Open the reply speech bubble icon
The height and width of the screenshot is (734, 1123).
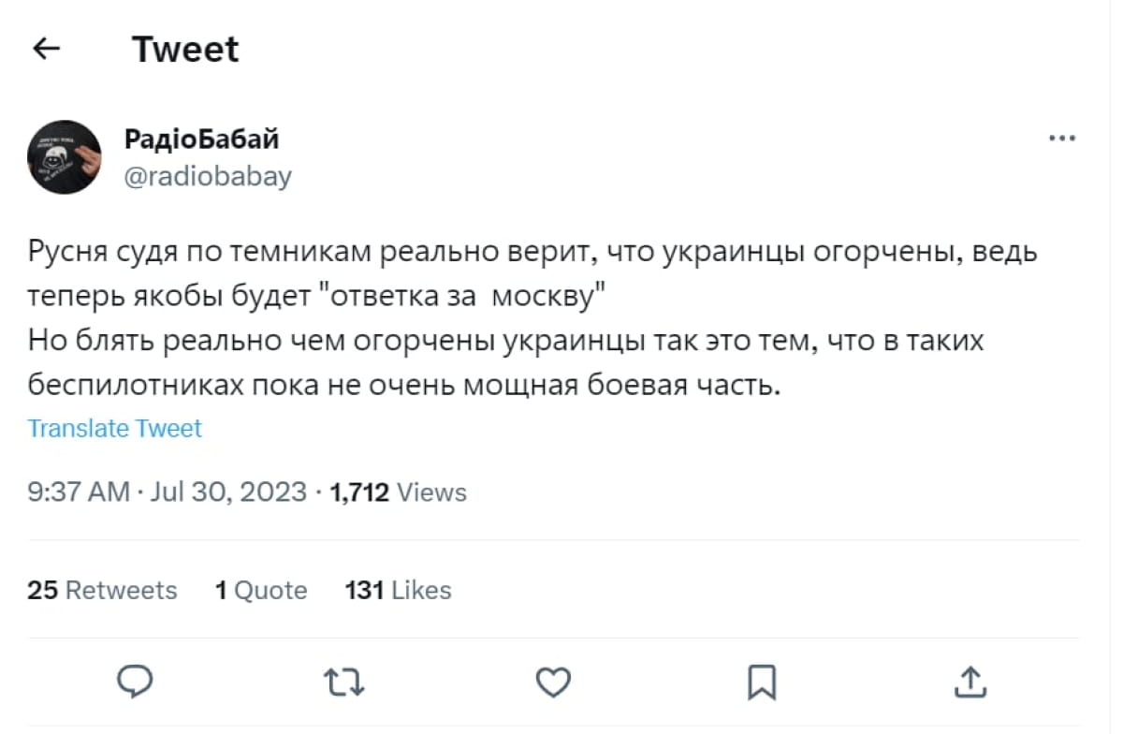[137, 682]
